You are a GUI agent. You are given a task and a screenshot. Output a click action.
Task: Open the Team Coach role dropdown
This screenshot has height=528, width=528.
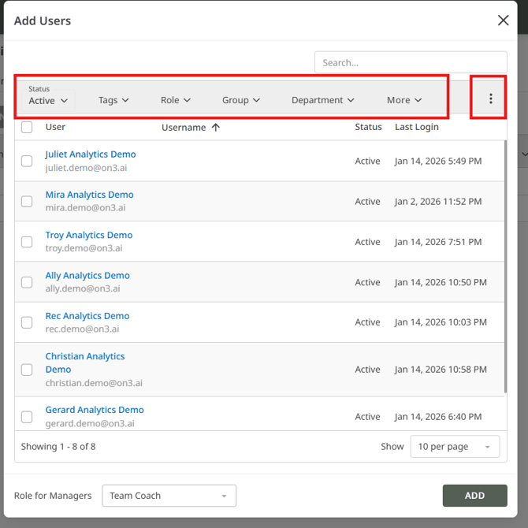tap(169, 496)
